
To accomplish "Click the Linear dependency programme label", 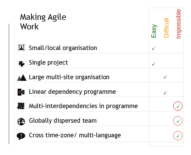I will [x=72, y=92].
